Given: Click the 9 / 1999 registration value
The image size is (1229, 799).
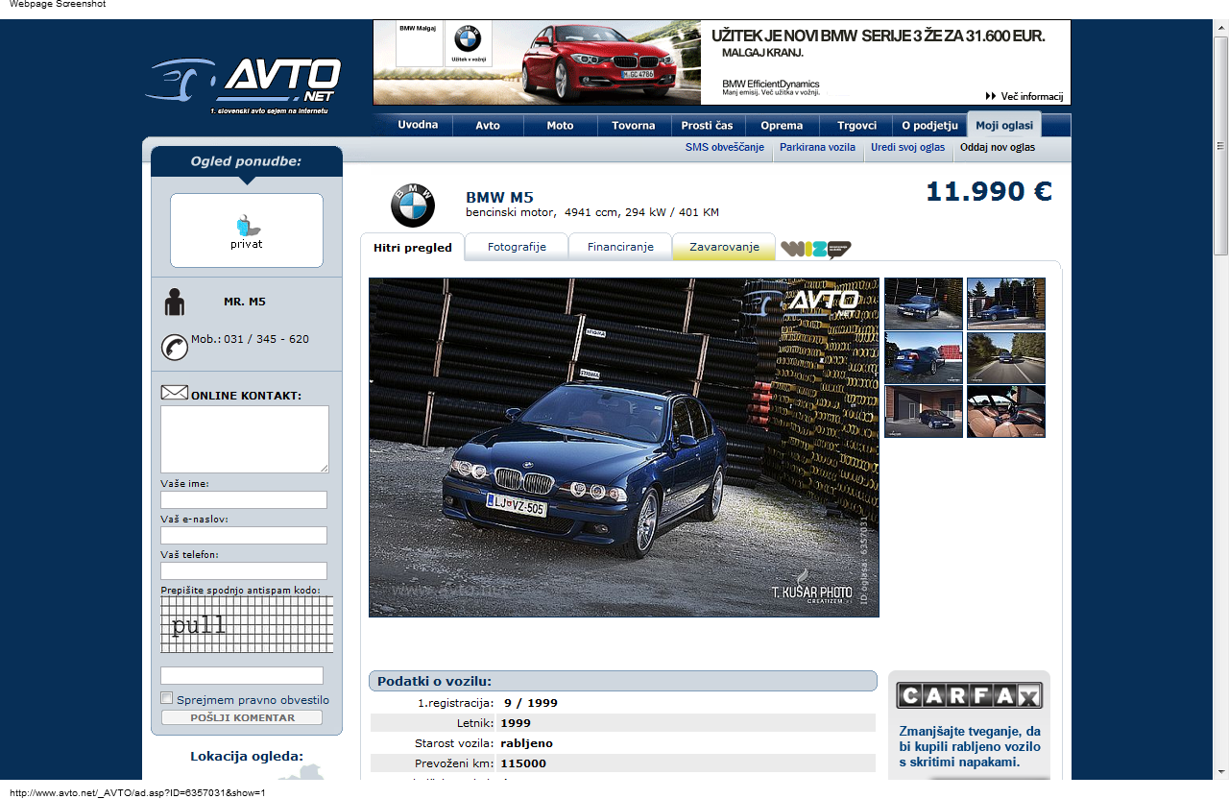Looking at the screenshot, I should point(531,703).
